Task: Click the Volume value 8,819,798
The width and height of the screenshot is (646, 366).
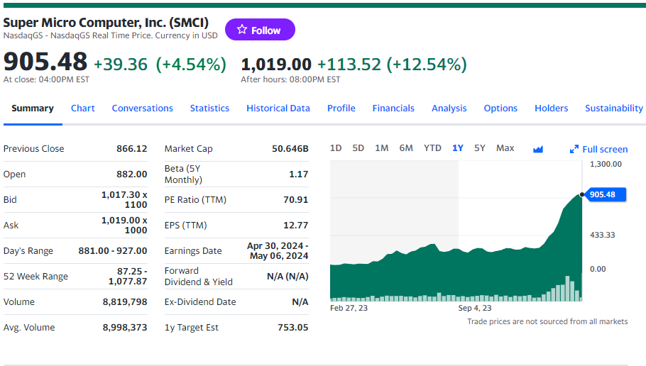Action: 125,301
